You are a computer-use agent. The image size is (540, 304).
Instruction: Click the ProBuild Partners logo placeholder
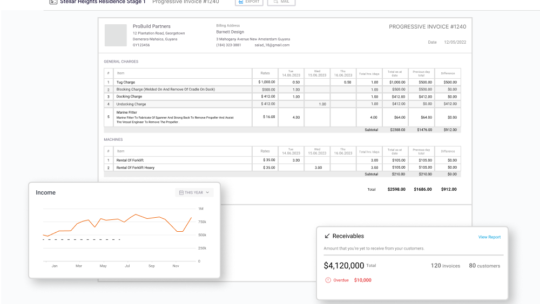116,35
